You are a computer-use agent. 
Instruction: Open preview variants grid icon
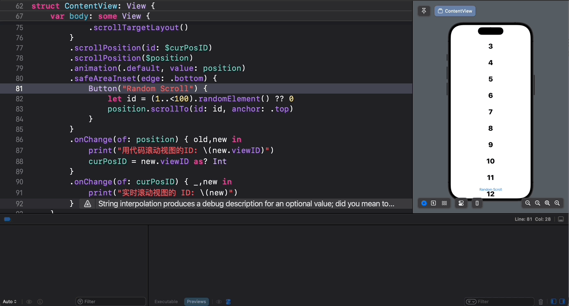click(x=444, y=203)
